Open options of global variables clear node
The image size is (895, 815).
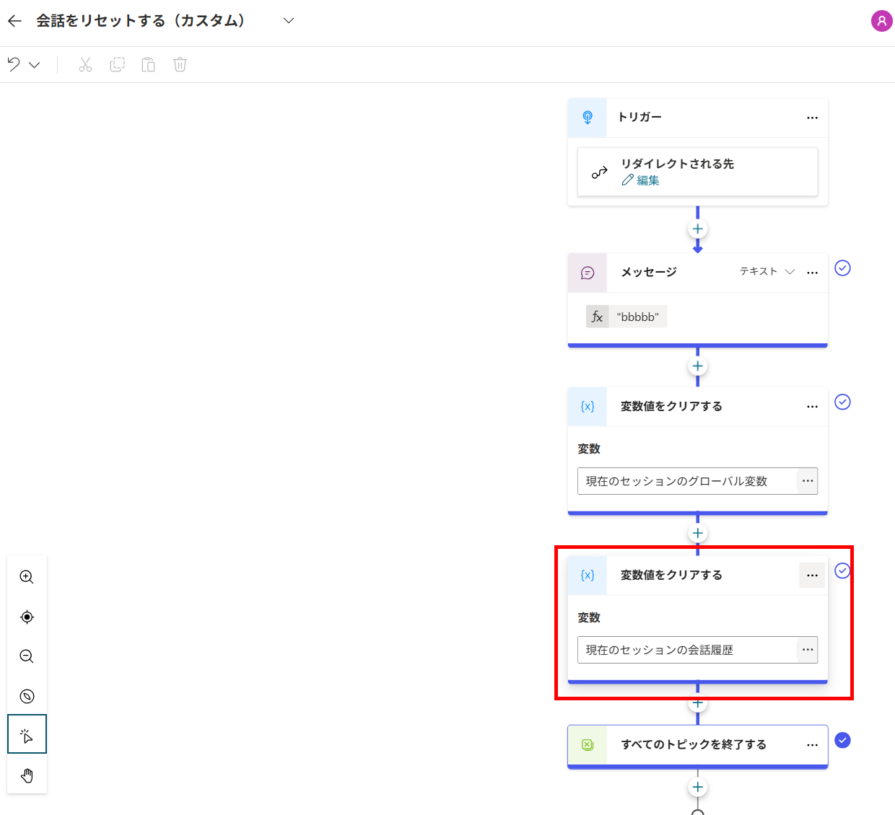pos(812,407)
